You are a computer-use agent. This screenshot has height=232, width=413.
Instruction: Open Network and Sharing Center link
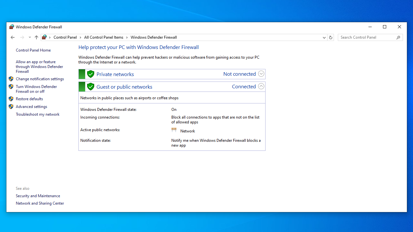coord(40,203)
